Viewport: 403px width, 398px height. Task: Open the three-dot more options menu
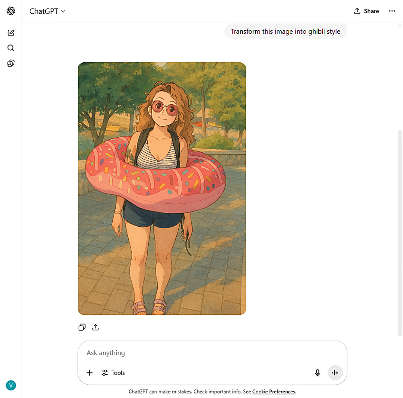[x=392, y=11]
